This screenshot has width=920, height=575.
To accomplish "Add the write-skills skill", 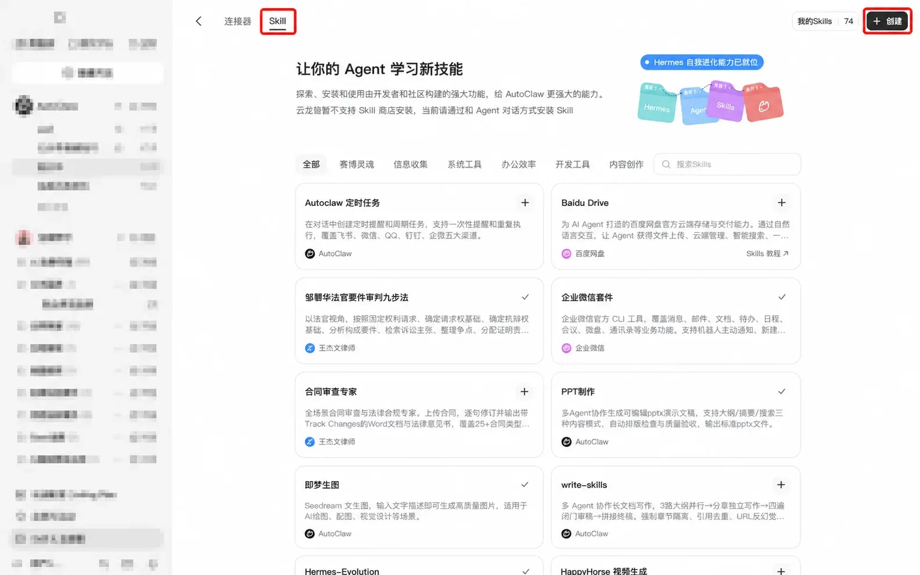I will [x=781, y=485].
